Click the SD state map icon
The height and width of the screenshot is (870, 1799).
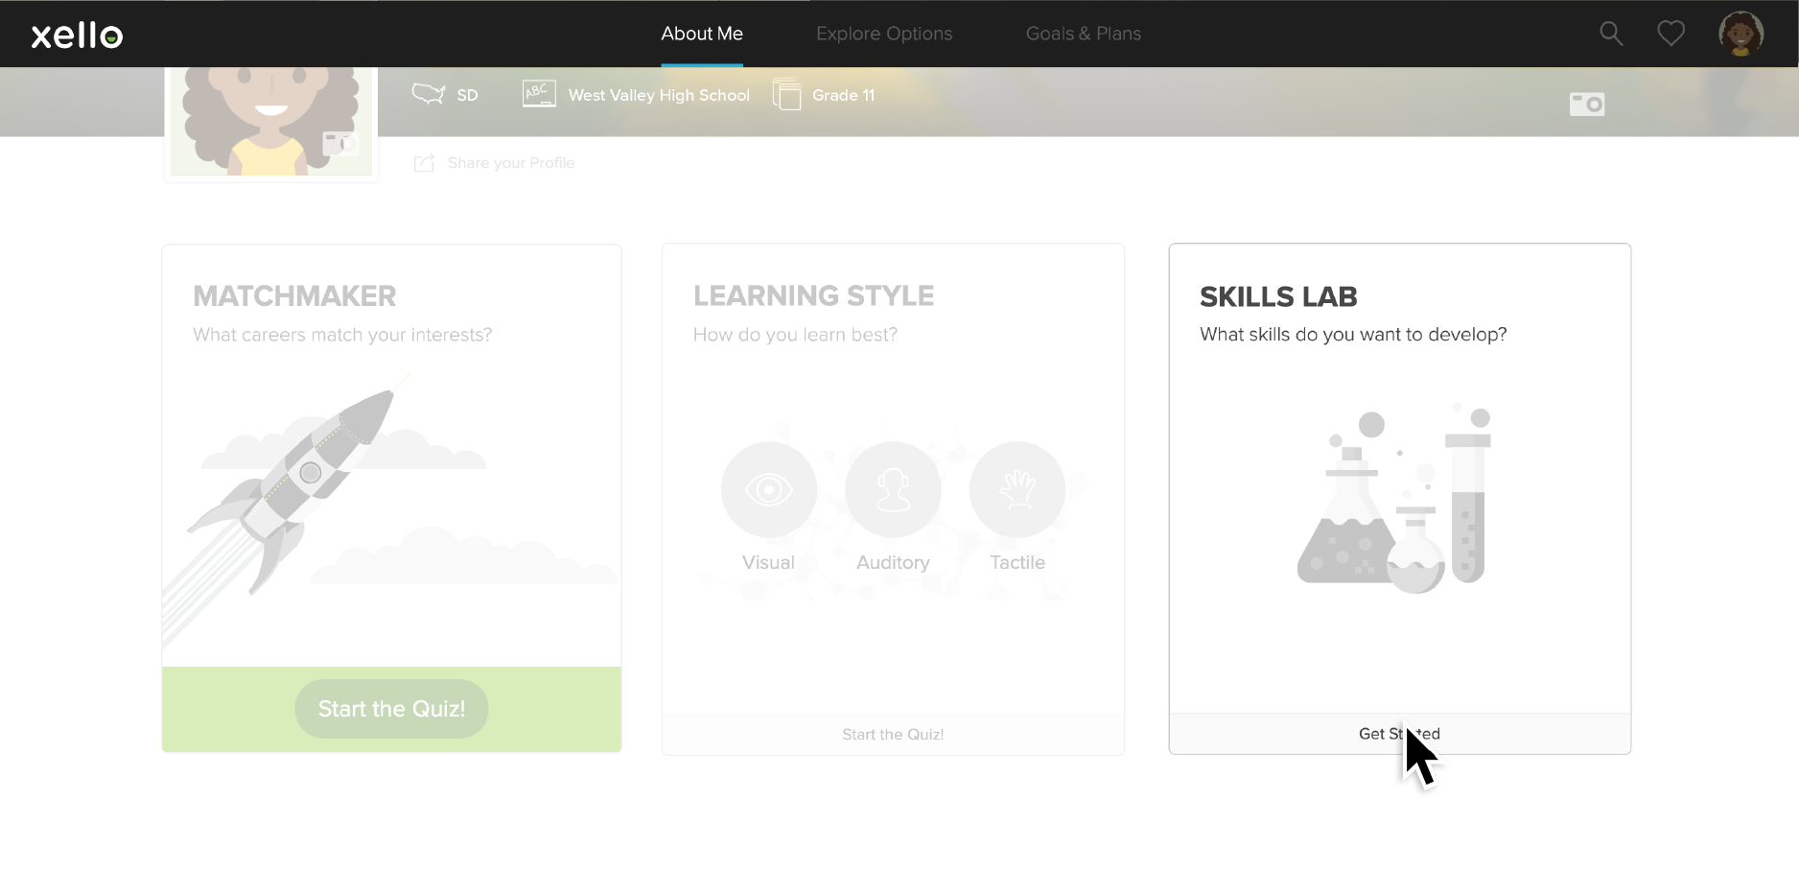[x=429, y=94]
